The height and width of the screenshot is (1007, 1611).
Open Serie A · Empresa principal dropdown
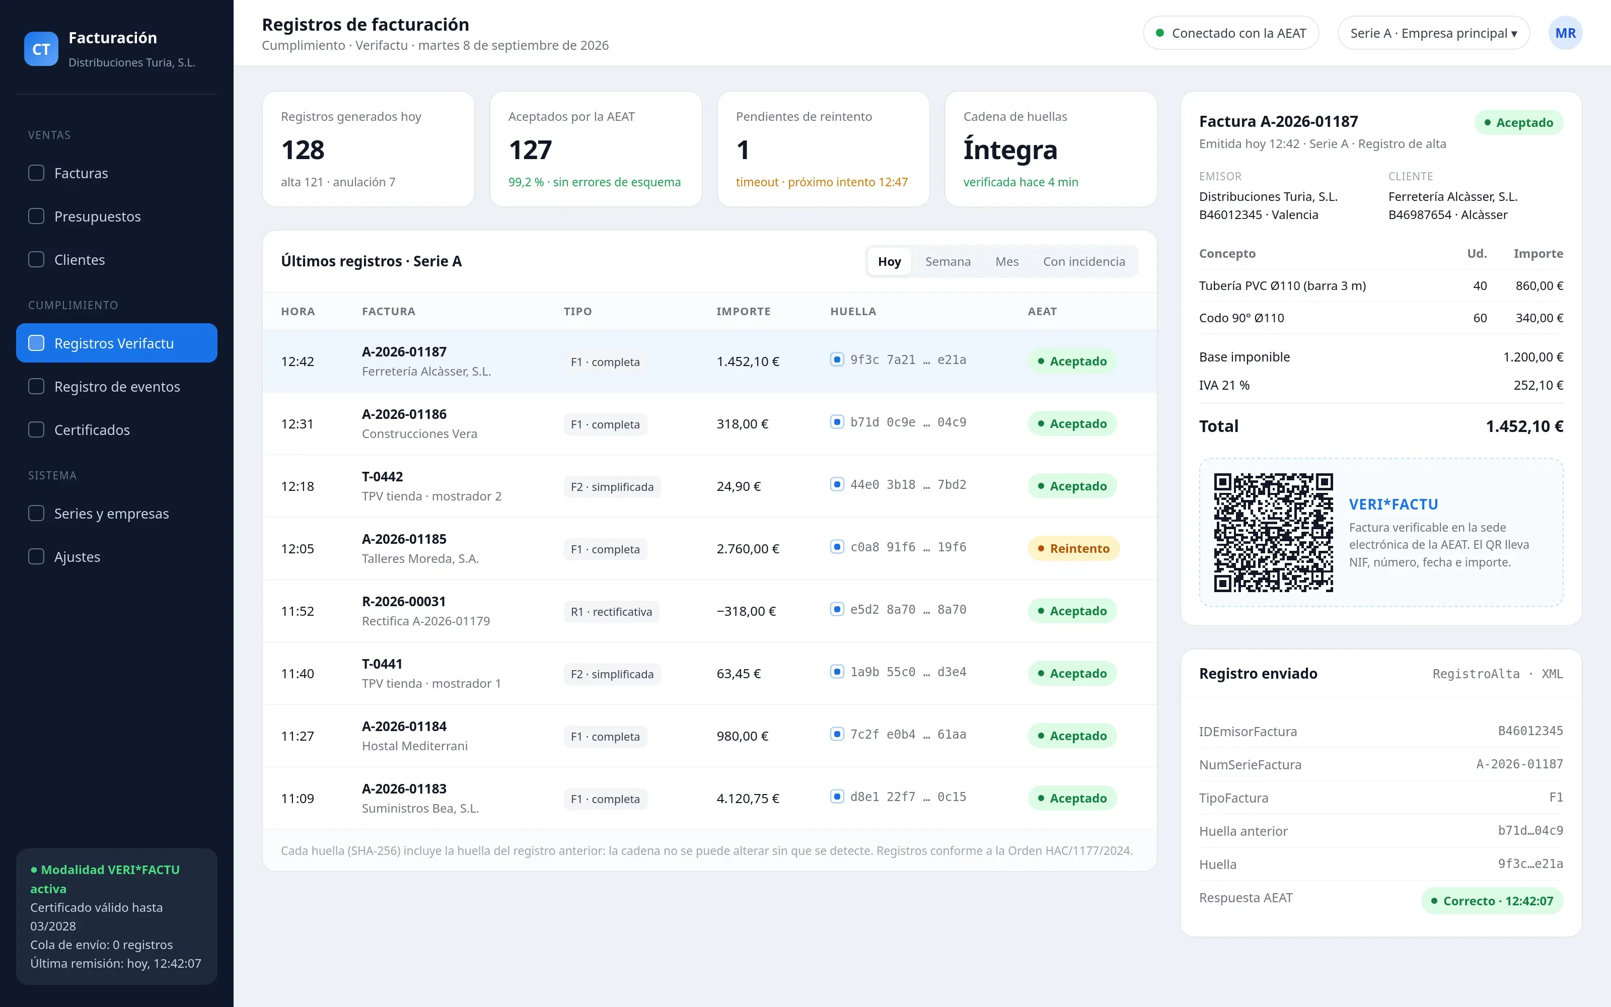click(1433, 33)
